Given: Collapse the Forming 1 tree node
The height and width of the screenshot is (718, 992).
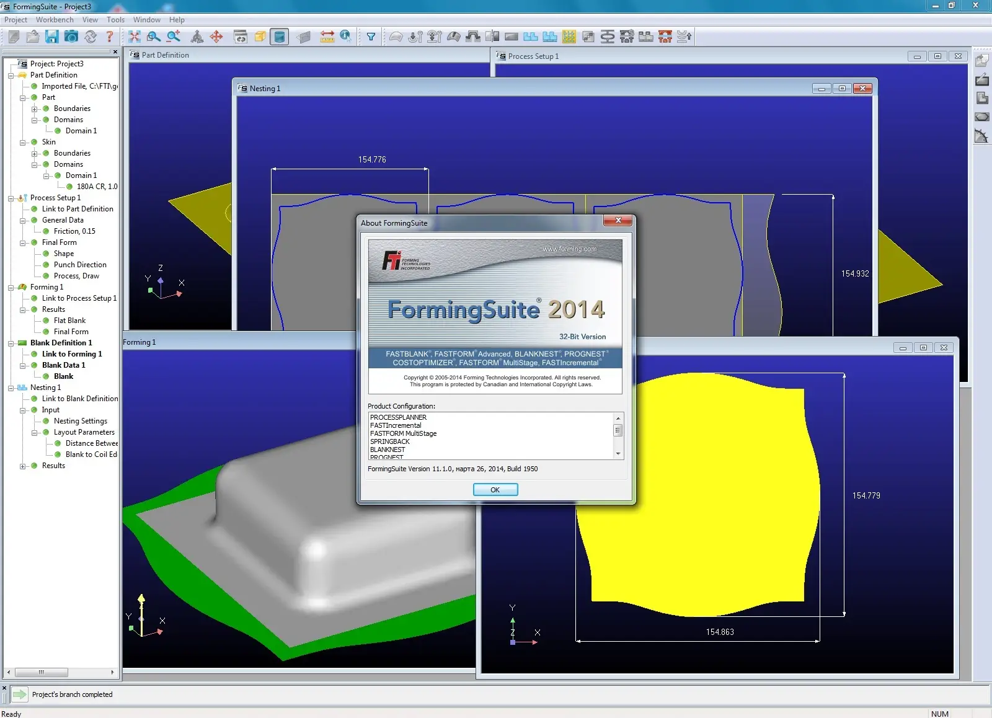Looking at the screenshot, I should click(11, 287).
